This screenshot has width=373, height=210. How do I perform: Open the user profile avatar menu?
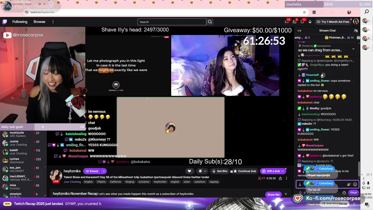(x=356, y=22)
